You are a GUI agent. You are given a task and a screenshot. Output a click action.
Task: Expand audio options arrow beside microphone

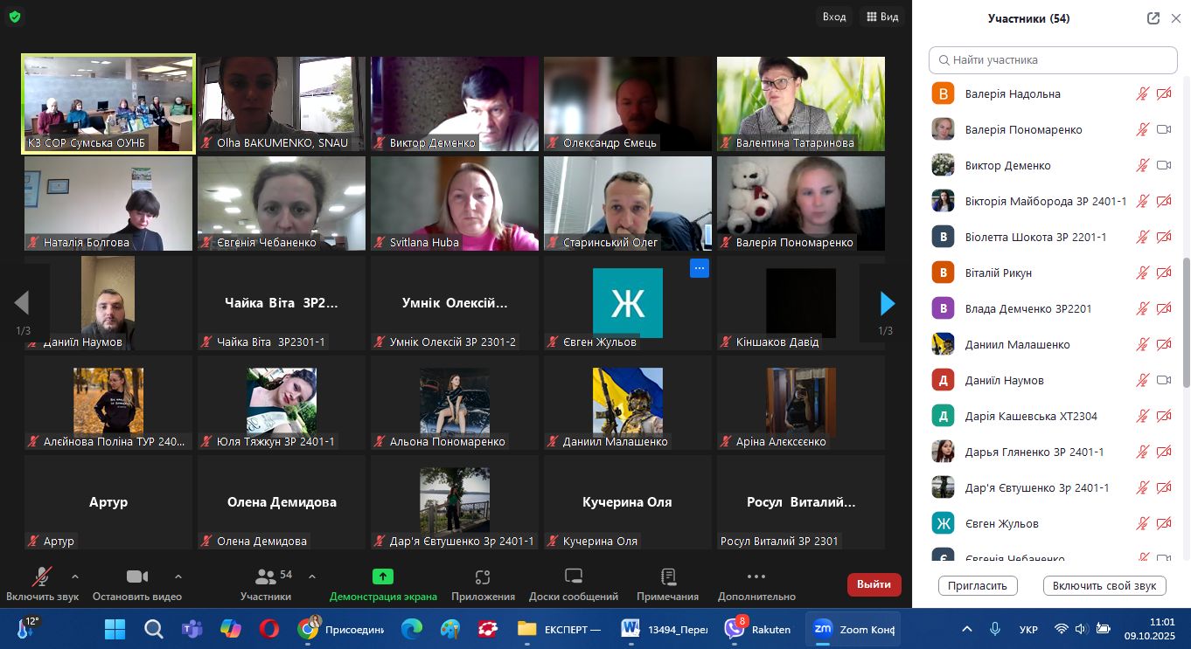(74, 577)
